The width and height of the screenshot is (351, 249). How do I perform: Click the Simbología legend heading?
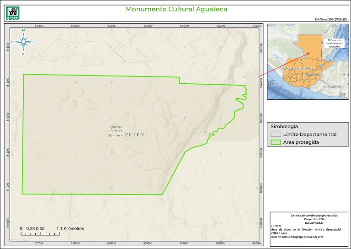point(284,126)
